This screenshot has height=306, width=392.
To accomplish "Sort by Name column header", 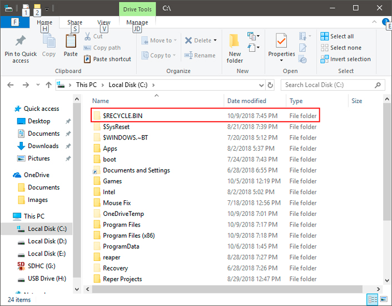I will pyautogui.click(x=101, y=101).
